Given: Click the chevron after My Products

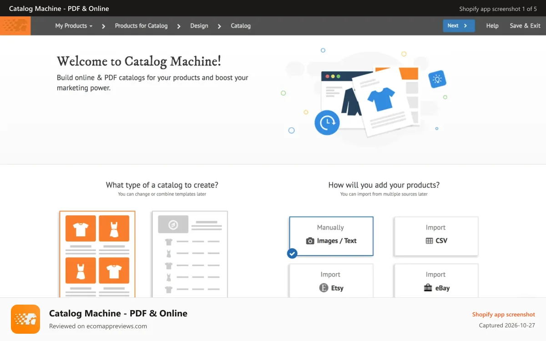Looking at the screenshot, I should (103, 26).
